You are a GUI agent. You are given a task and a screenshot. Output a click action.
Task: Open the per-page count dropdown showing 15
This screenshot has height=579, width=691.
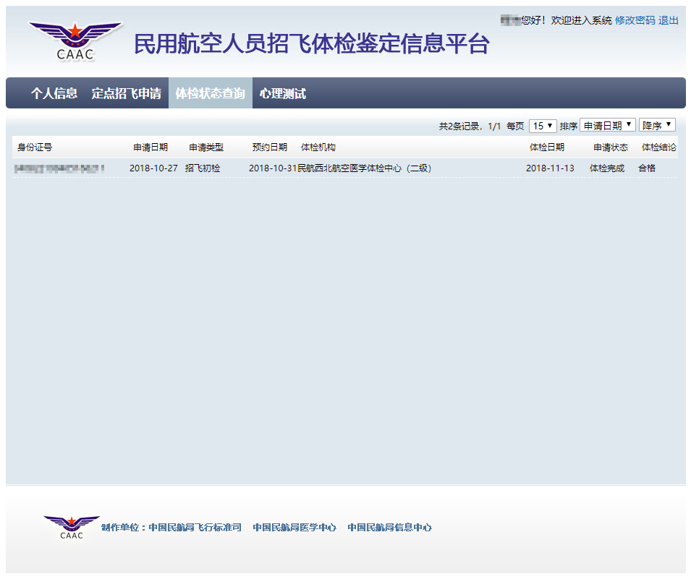542,125
